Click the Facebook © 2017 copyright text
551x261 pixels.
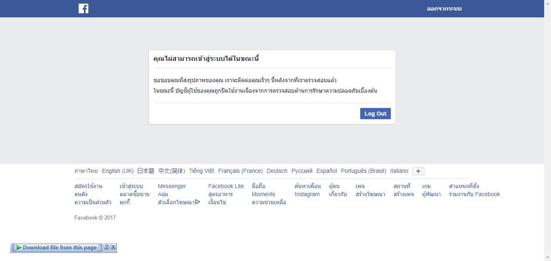point(95,217)
